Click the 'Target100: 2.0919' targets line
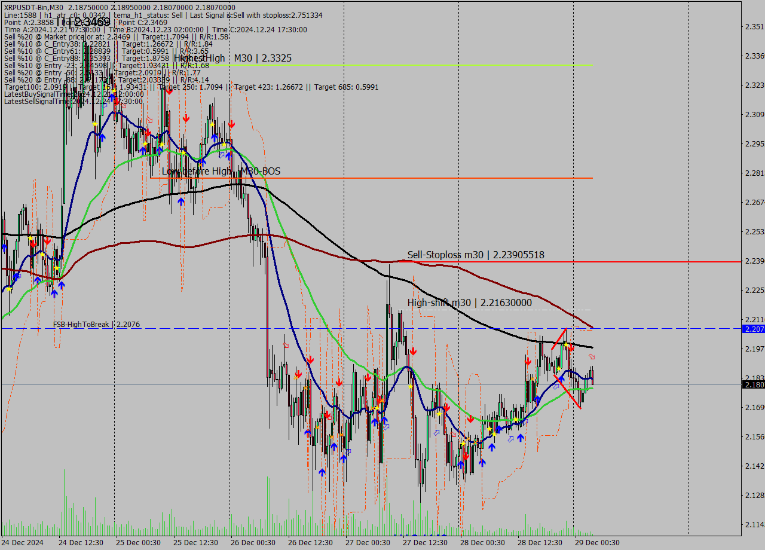This screenshot has width=765, height=550. pyautogui.click(x=191, y=87)
